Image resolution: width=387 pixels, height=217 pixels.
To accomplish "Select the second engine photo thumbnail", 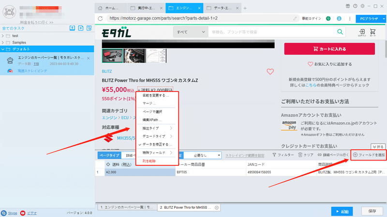I will 134,56.
